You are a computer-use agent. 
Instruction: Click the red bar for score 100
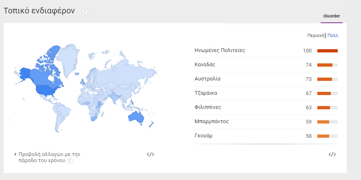[327, 51]
